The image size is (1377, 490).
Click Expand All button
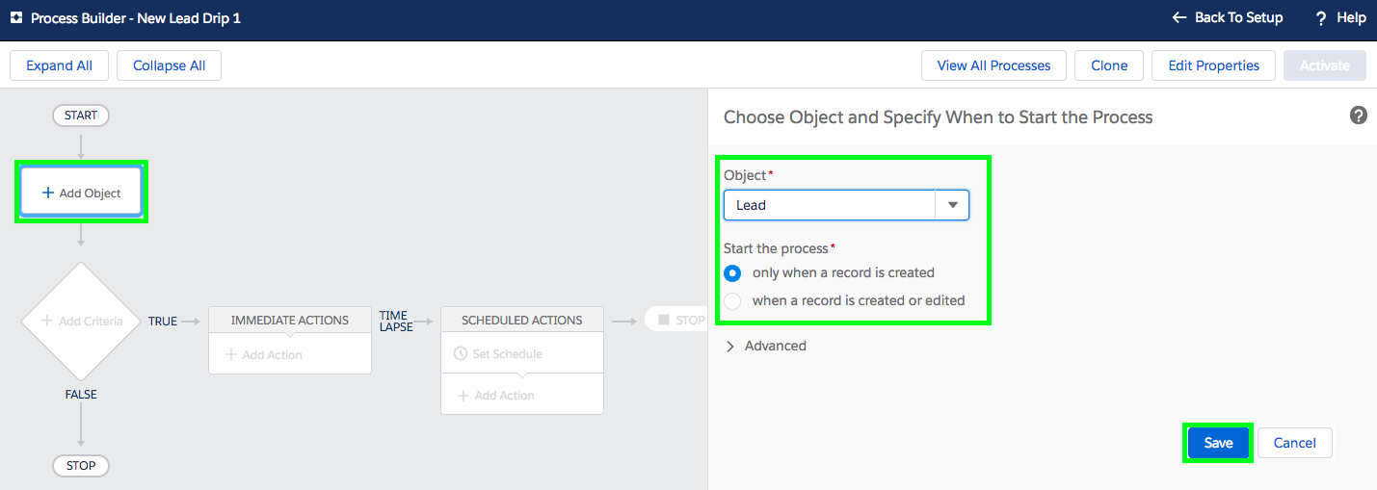[x=59, y=65]
